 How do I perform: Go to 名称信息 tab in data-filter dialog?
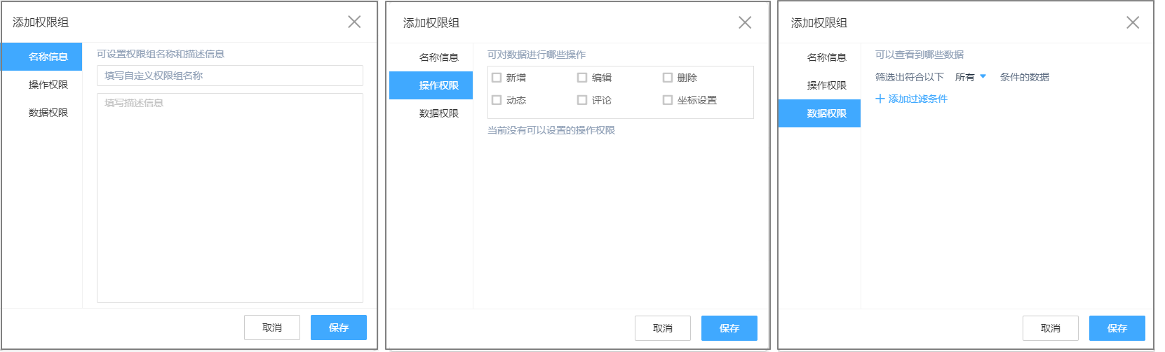pos(826,57)
